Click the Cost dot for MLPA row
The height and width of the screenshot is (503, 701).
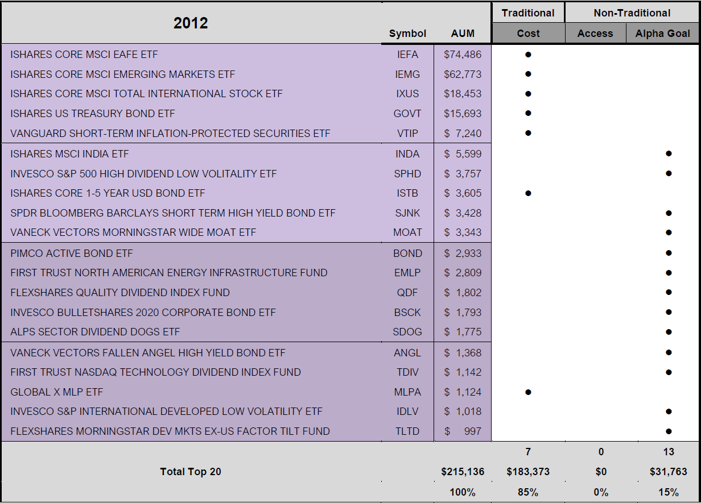tap(528, 392)
